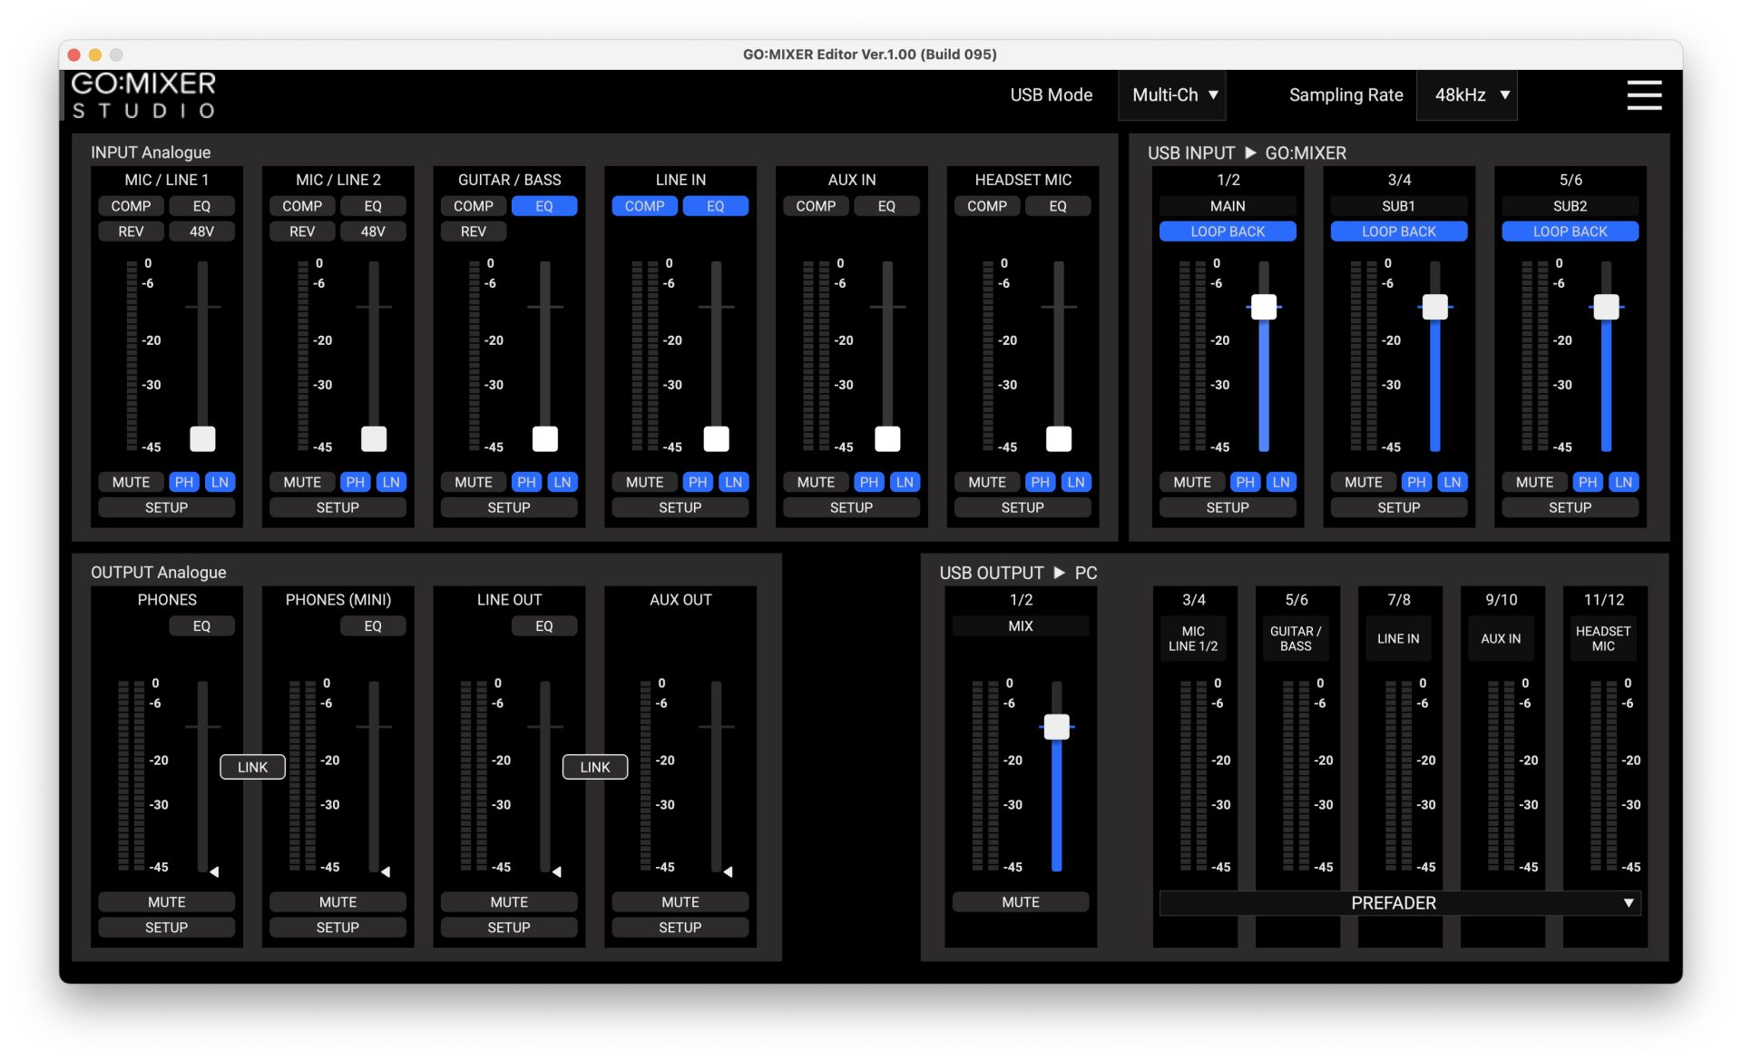
Task: Disable COMP on LINE IN channel
Action: point(644,206)
